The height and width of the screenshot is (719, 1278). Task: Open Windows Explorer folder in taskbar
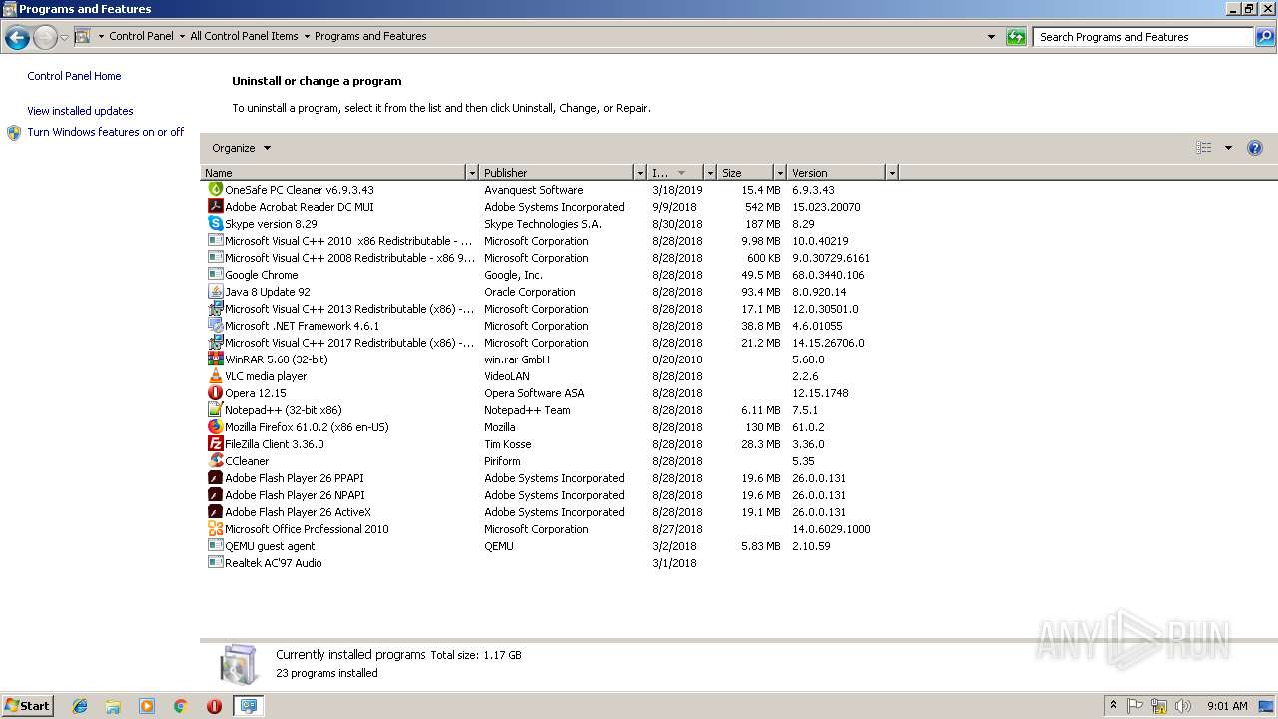click(x=113, y=706)
